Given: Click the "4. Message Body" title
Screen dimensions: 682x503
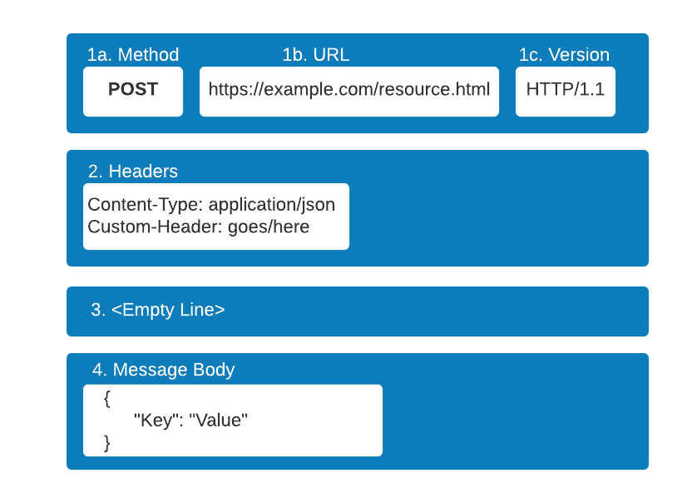Looking at the screenshot, I should pos(164,370).
